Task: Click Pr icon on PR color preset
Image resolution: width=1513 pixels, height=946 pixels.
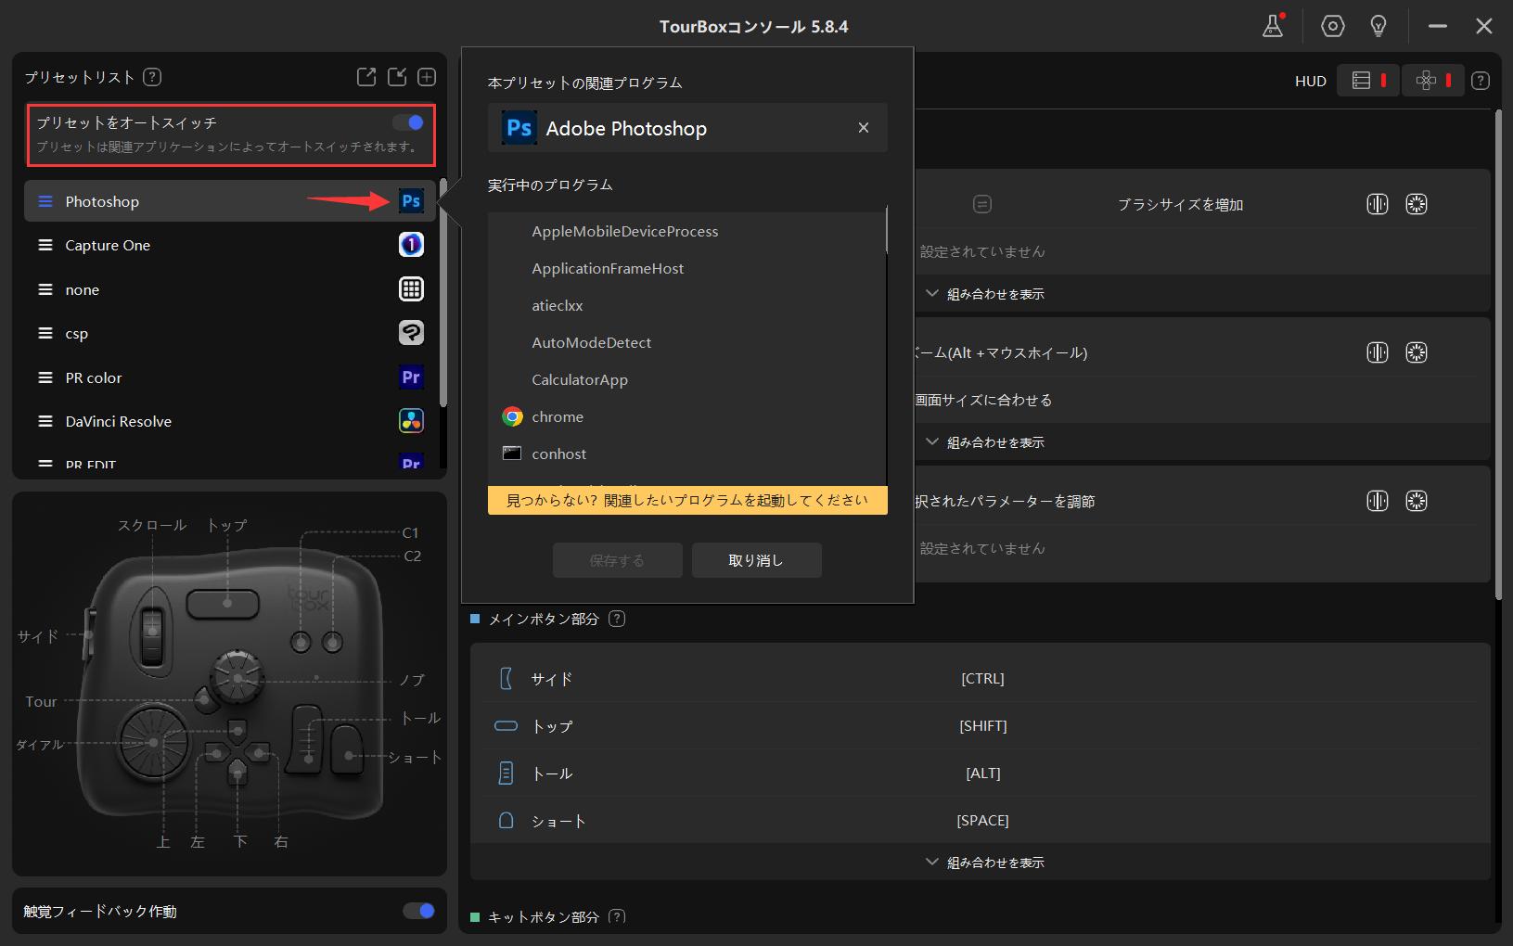Action: tap(411, 377)
